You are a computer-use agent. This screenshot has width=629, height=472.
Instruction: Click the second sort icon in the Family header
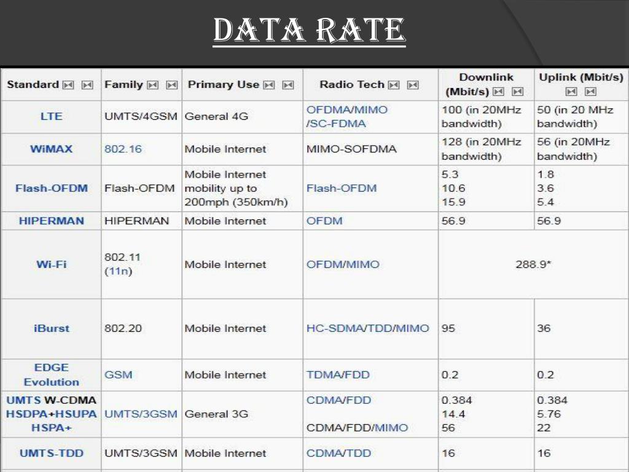tap(172, 85)
